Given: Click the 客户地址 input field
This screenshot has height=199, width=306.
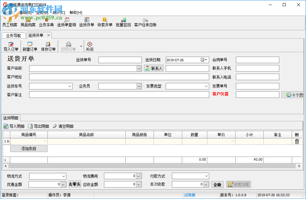Looking at the screenshot, I should click(119, 77).
